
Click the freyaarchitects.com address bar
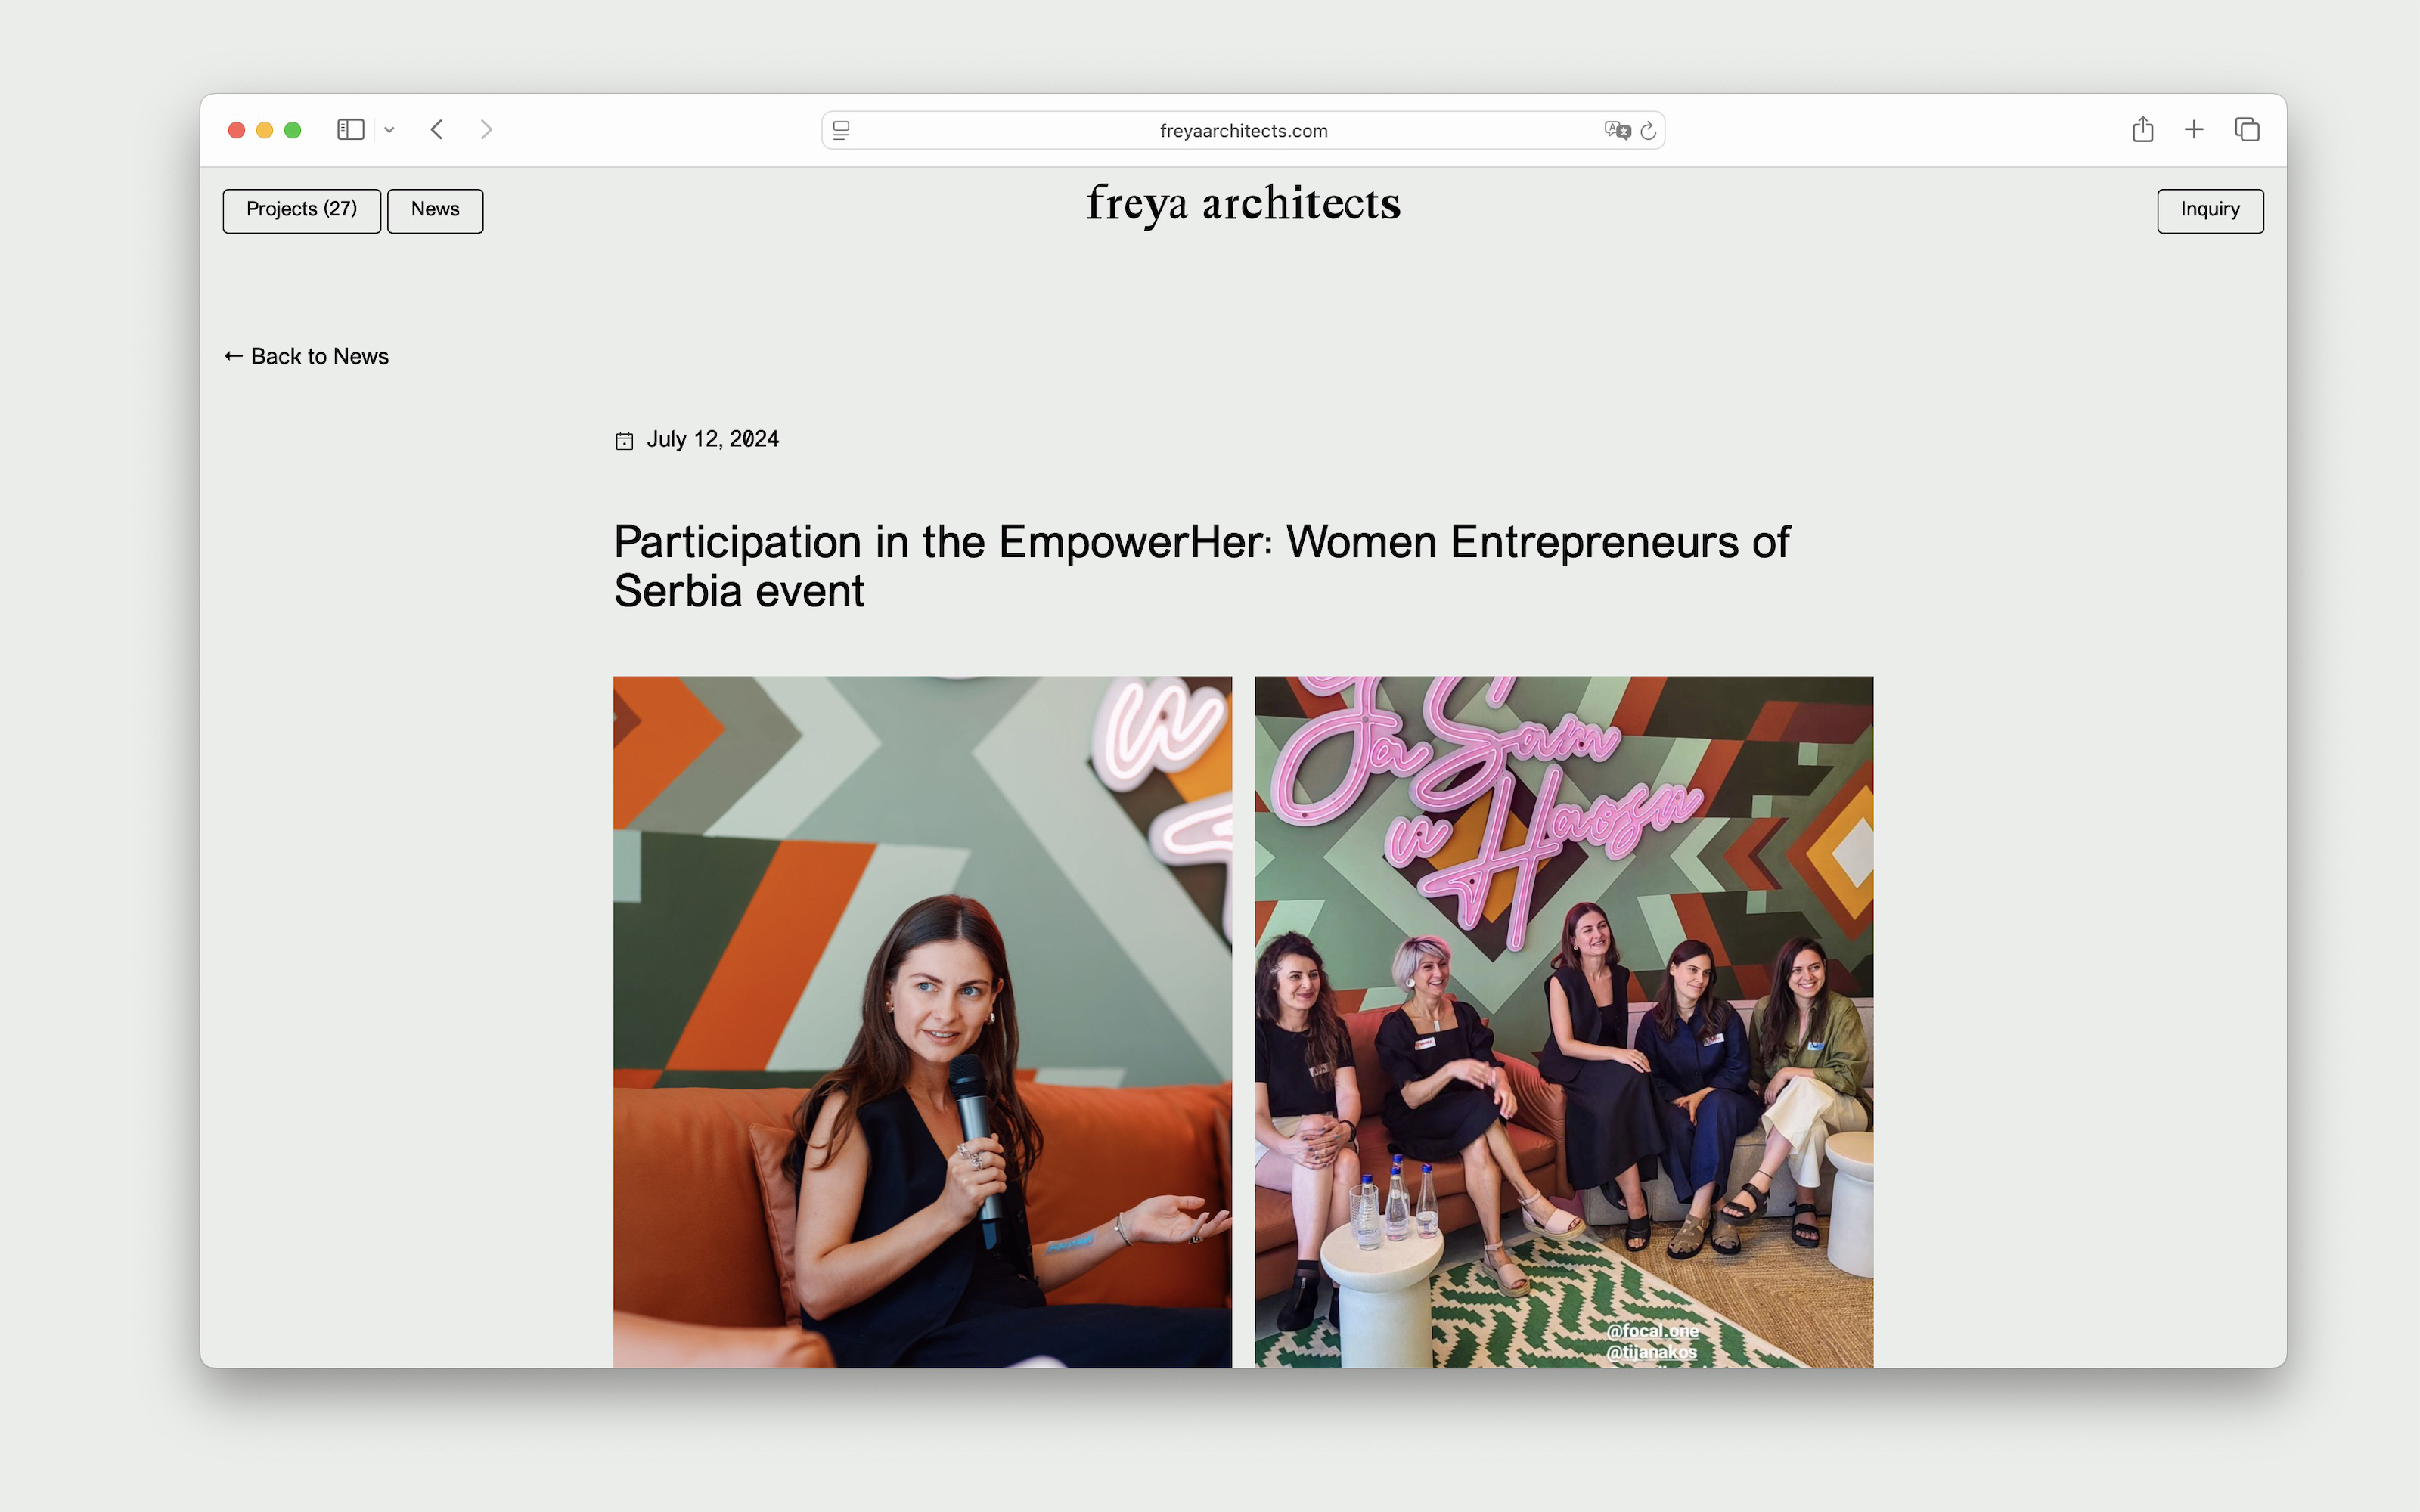point(1243,131)
